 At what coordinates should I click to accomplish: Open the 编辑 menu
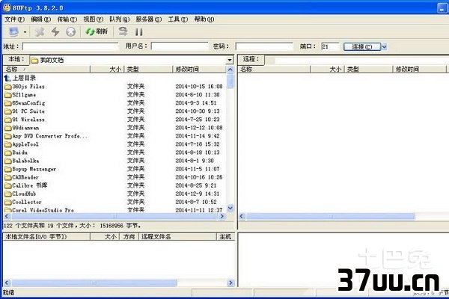coord(40,19)
